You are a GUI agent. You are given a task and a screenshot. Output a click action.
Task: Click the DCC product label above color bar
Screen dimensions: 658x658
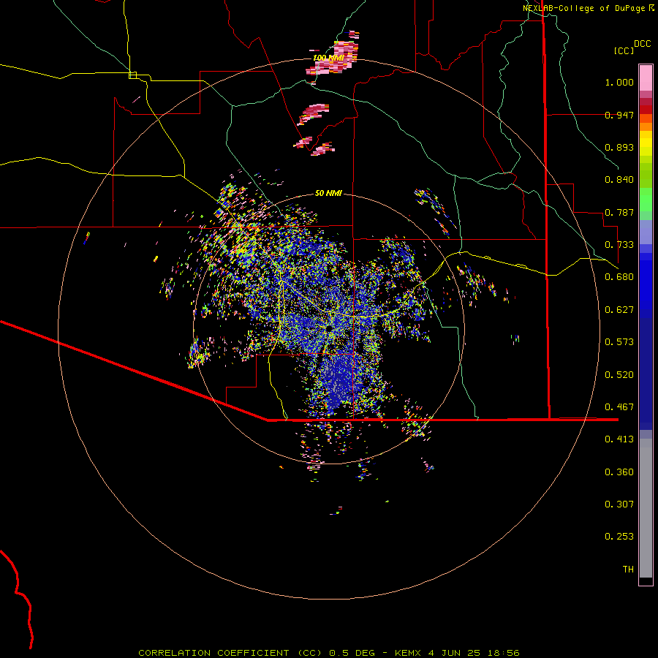[x=642, y=44]
